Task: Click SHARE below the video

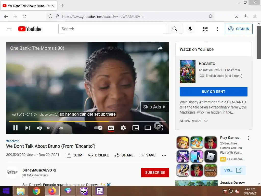Action: (124, 155)
